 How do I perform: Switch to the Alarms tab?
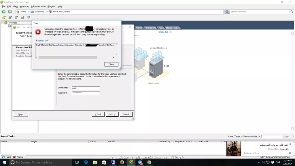[139, 28]
